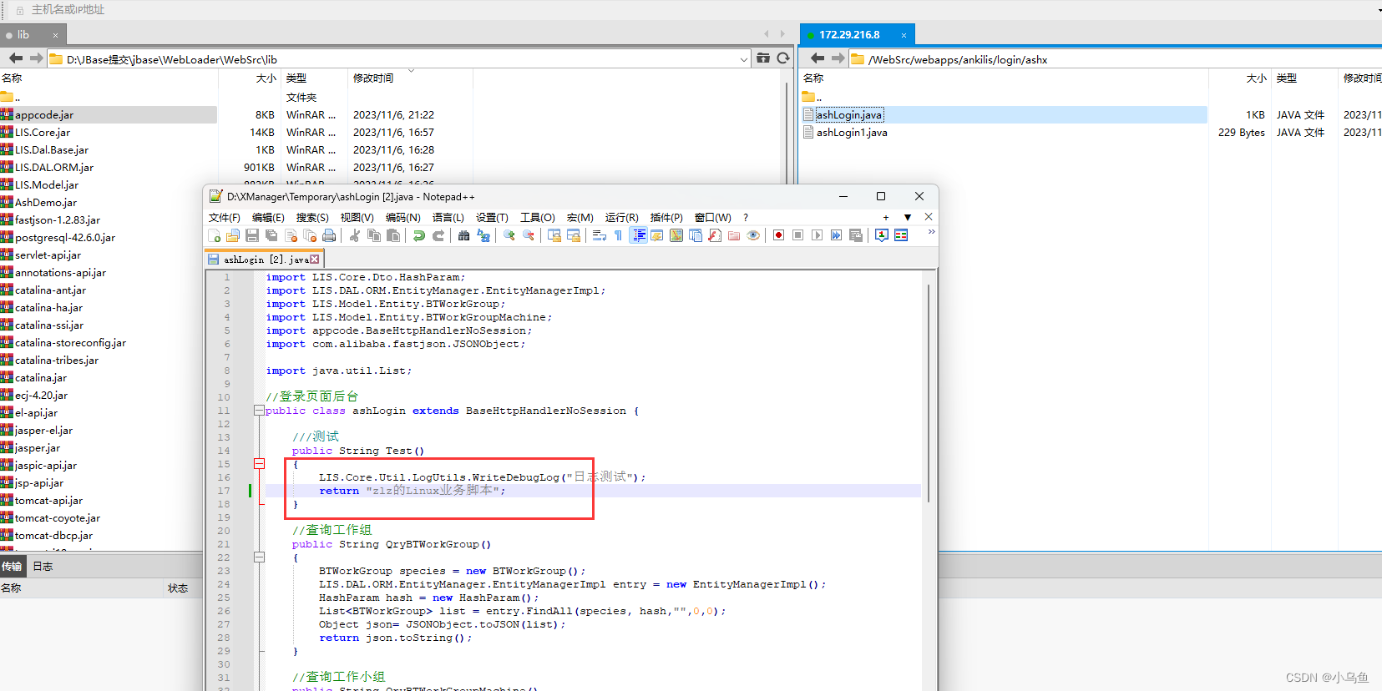Sort local files by 修改时间 column
The width and height of the screenshot is (1382, 691).
373,78
